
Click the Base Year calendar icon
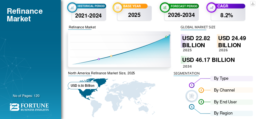point(118,7)
